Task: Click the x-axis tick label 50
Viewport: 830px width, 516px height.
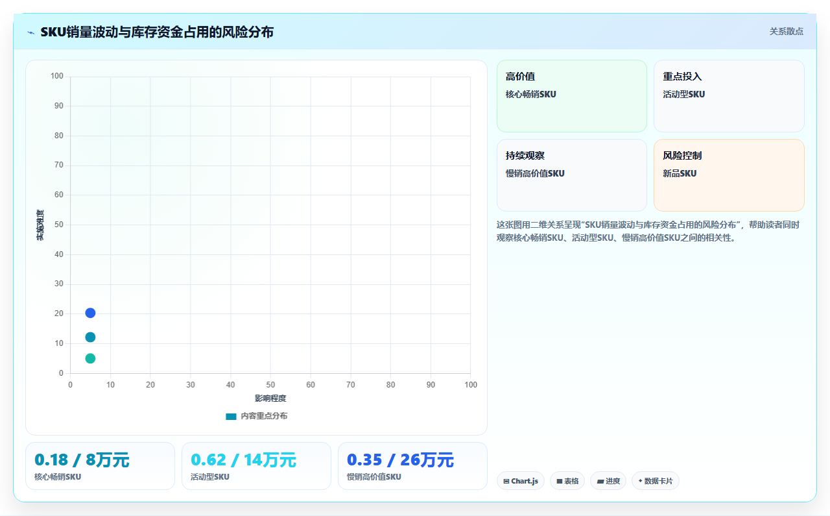Action: pos(270,385)
